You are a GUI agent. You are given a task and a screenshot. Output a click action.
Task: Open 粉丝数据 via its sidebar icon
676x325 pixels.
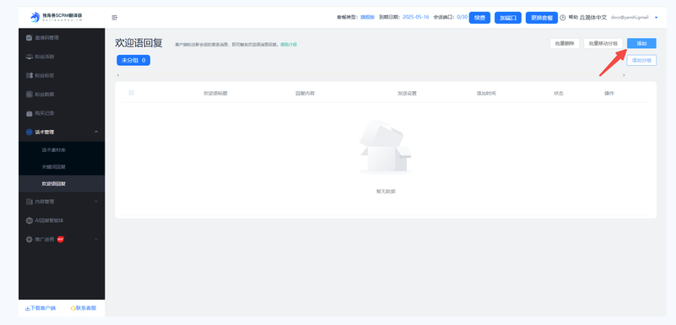29,94
